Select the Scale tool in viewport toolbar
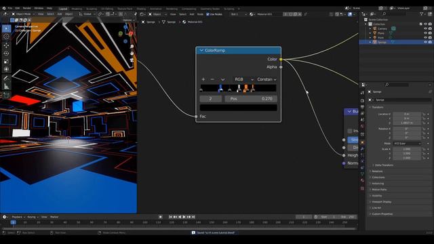This screenshot has width=434, height=244. click(6, 62)
